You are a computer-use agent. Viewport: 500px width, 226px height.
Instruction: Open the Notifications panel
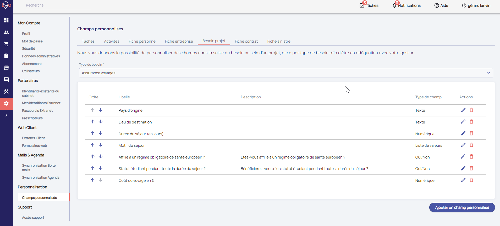(406, 5)
